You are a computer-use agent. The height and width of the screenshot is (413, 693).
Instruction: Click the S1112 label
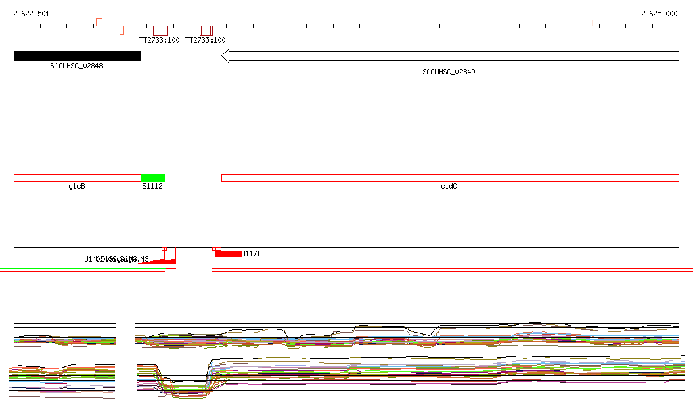[x=152, y=186]
